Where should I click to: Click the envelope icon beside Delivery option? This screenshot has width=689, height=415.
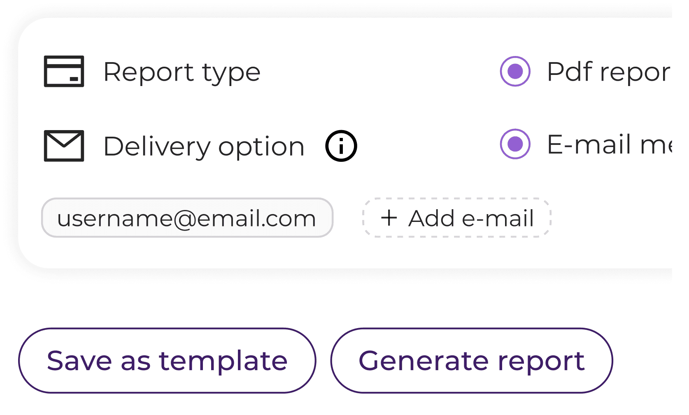pyautogui.click(x=64, y=146)
